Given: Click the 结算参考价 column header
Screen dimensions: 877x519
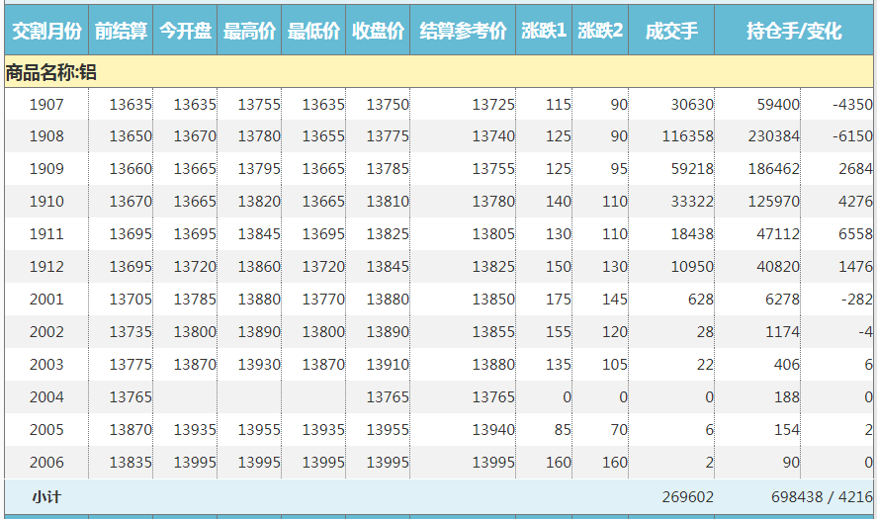Looking at the screenshot, I should [x=463, y=32].
